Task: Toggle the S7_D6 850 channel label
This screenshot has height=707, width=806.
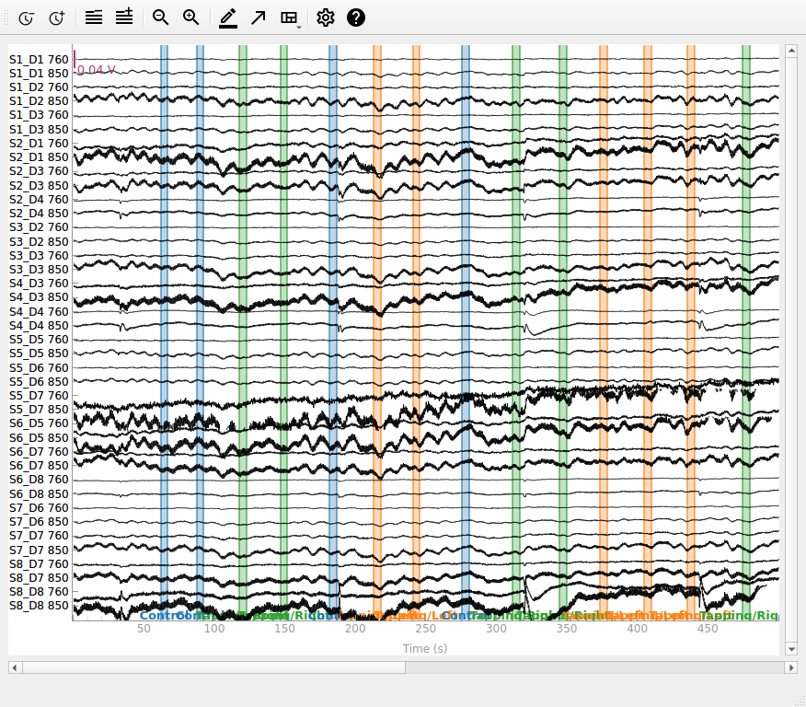Action: pyautogui.click(x=39, y=521)
